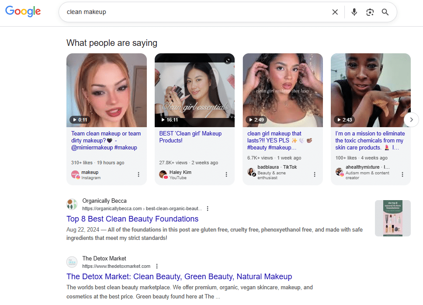Click the magnifying glass search button

(385, 12)
